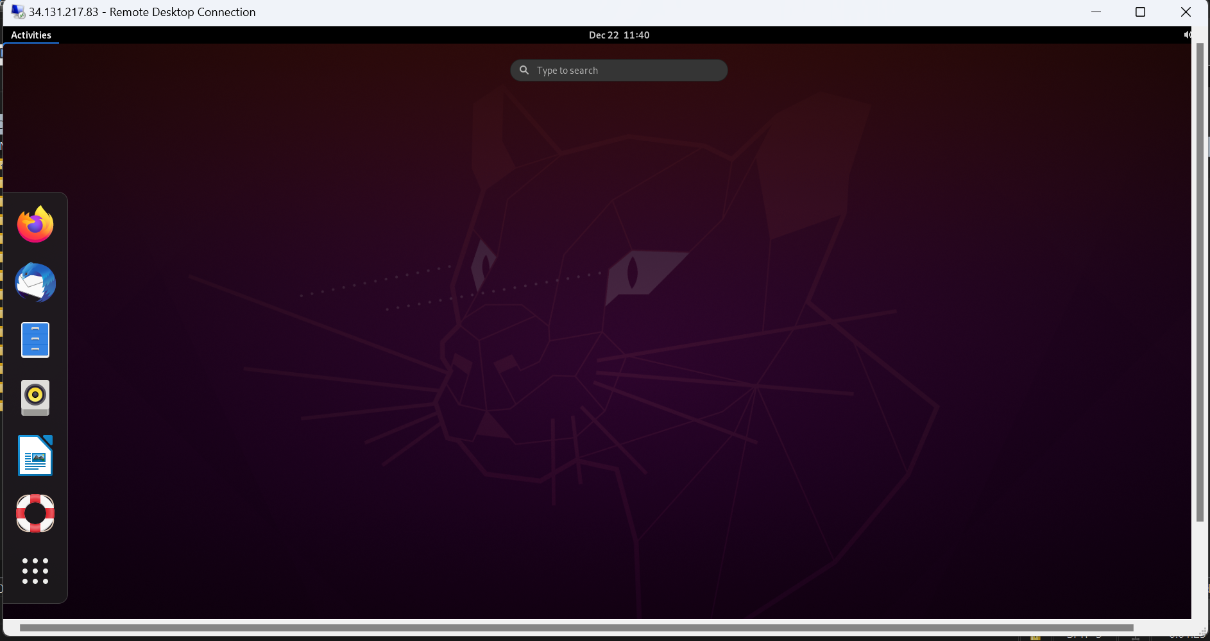
Task: Click the vertical scrollbar of Remote Desktop window
Action: [1200, 282]
